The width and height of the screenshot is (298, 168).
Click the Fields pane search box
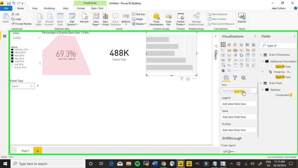tap(279, 46)
